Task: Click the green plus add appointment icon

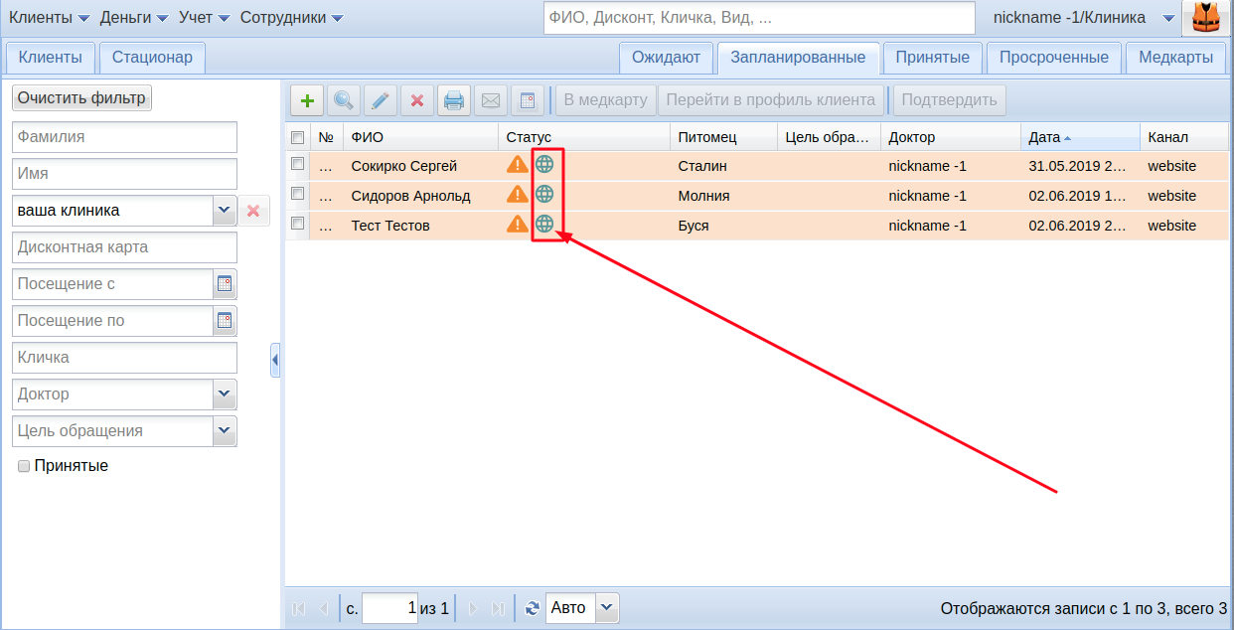Action: 307,100
